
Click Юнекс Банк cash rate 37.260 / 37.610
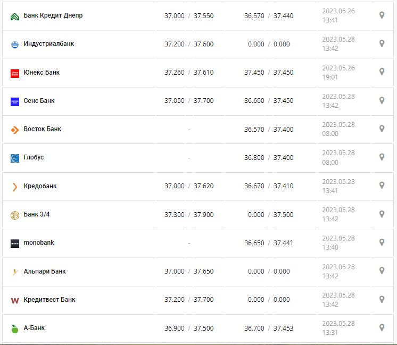[x=189, y=73]
